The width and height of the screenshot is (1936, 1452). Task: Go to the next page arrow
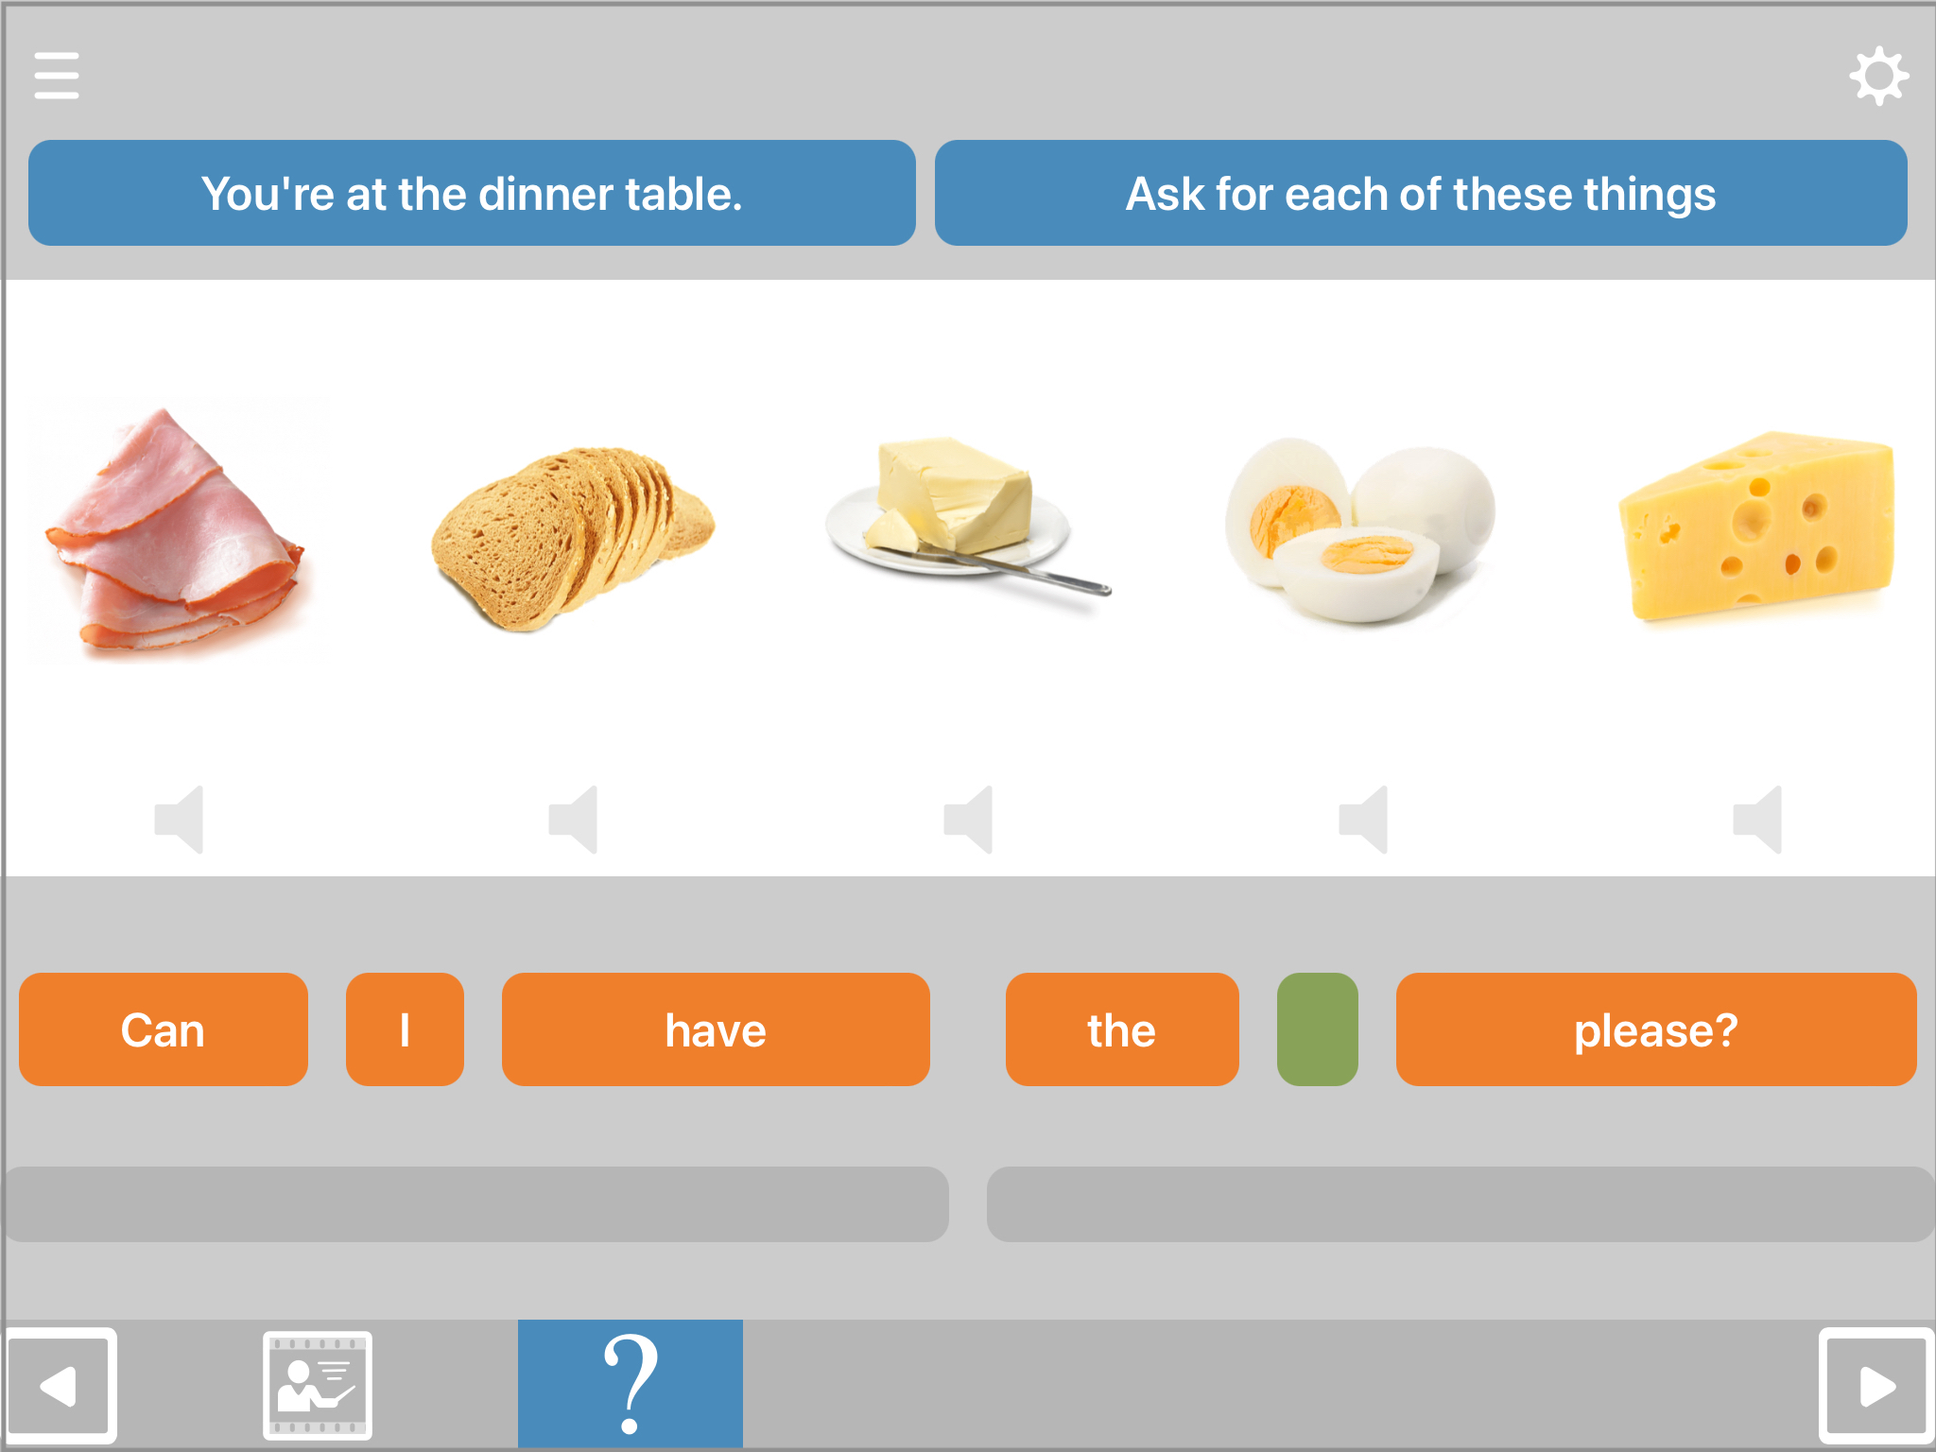tap(1875, 1386)
